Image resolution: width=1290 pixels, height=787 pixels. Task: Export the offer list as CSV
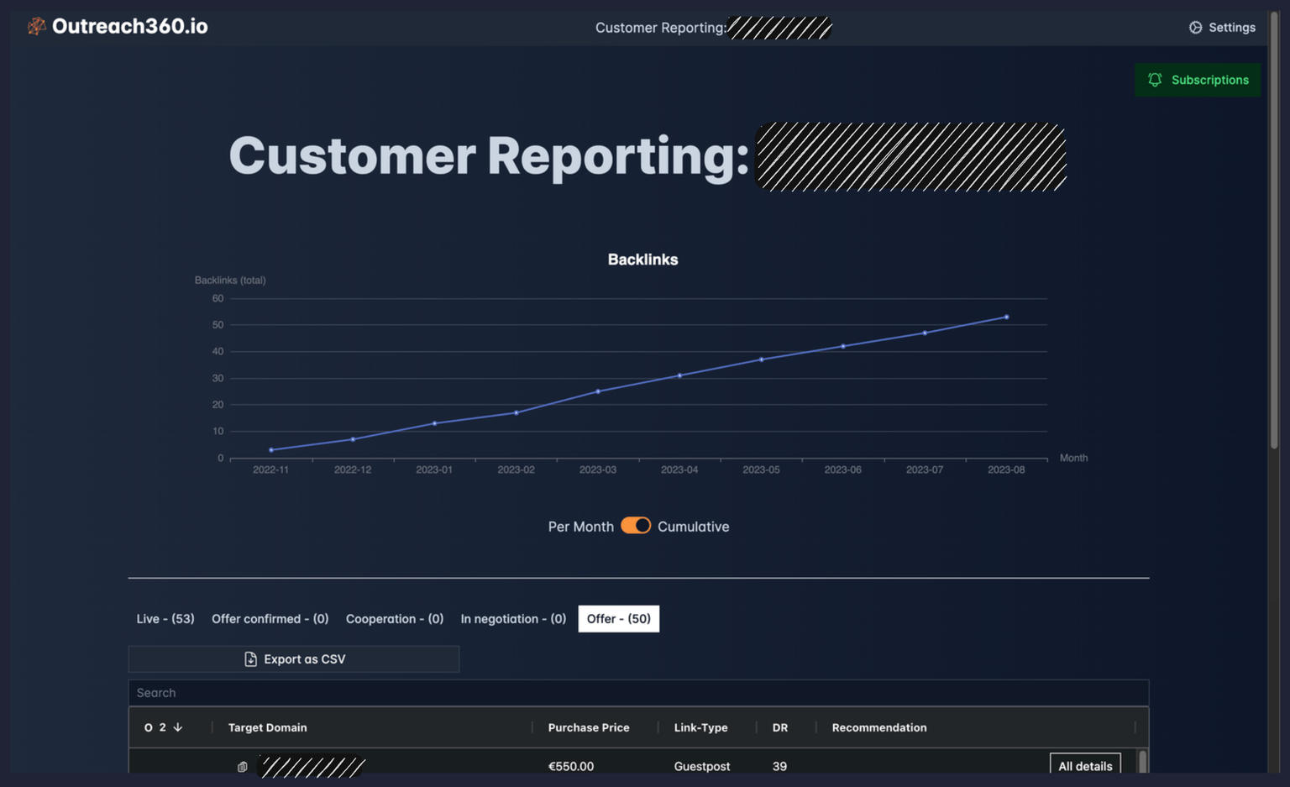click(x=294, y=658)
